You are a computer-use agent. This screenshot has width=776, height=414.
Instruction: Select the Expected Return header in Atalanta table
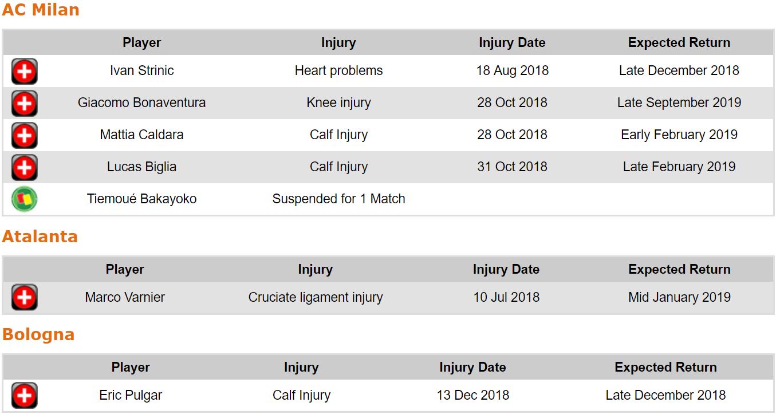(679, 269)
